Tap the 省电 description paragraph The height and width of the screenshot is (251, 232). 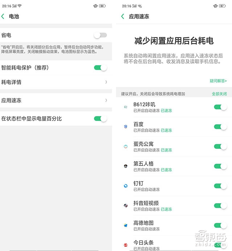pos(53,49)
